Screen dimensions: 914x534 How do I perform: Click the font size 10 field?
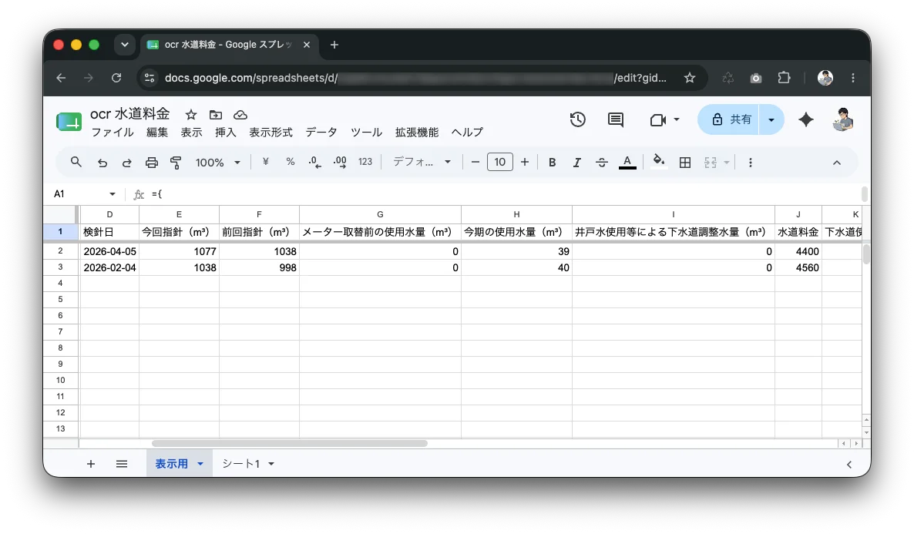click(500, 162)
